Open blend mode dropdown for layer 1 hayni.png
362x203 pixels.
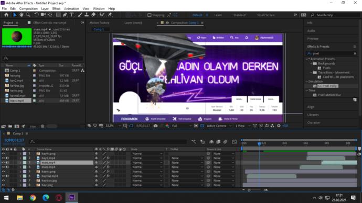(x=147, y=153)
